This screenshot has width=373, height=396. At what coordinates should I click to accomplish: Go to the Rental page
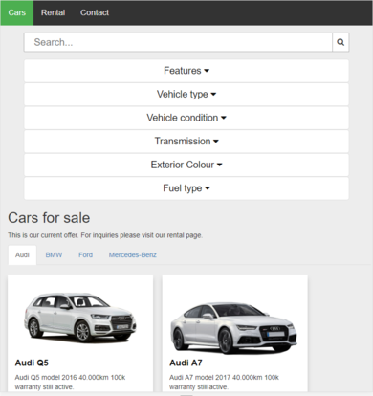click(x=53, y=12)
